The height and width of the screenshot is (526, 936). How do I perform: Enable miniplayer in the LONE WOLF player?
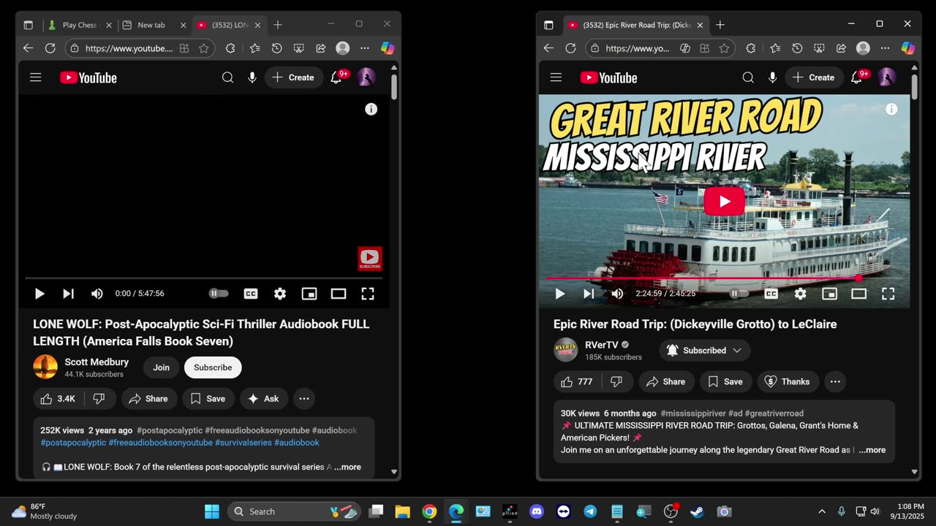click(309, 294)
